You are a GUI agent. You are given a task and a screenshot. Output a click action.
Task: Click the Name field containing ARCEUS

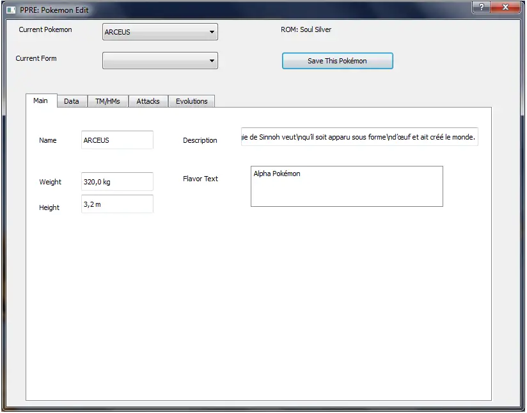117,140
